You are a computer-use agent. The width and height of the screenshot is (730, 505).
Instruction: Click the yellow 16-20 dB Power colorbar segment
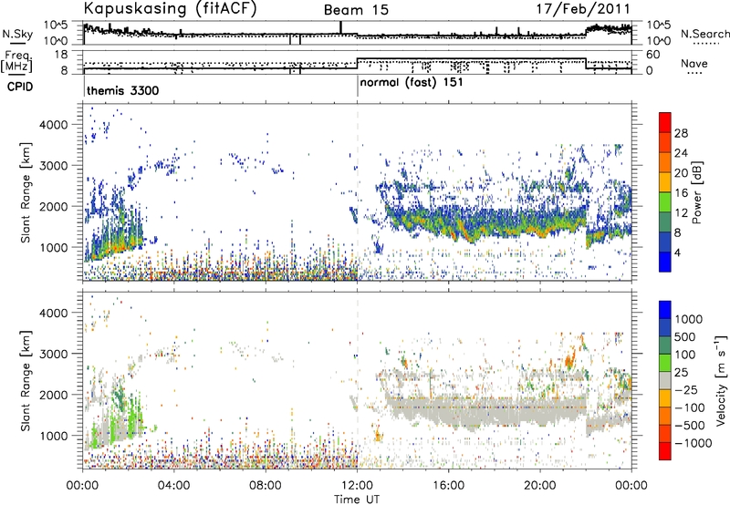[x=665, y=182]
